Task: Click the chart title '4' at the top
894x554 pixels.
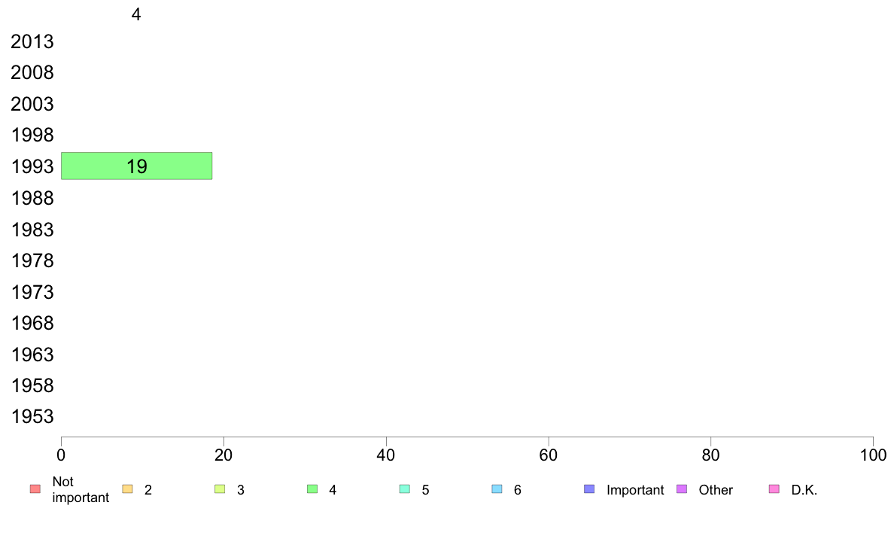Action: 136,14
